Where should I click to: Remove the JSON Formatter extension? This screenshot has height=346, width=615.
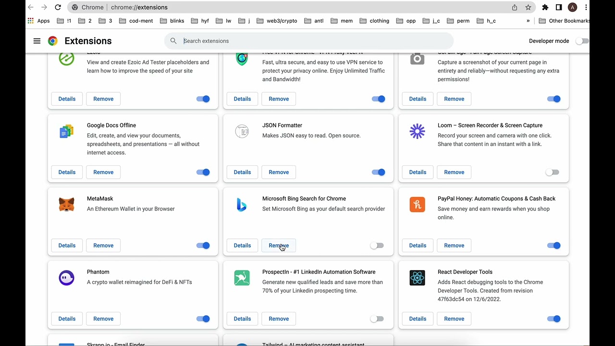coord(279,172)
